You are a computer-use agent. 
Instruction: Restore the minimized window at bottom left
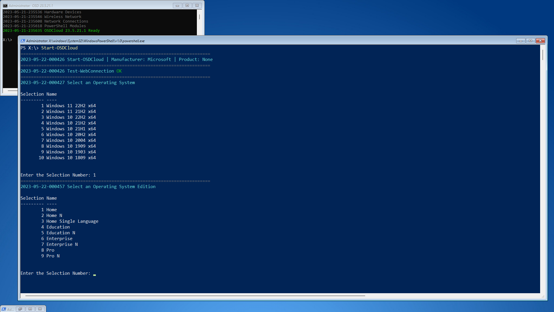tap(20, 309)
